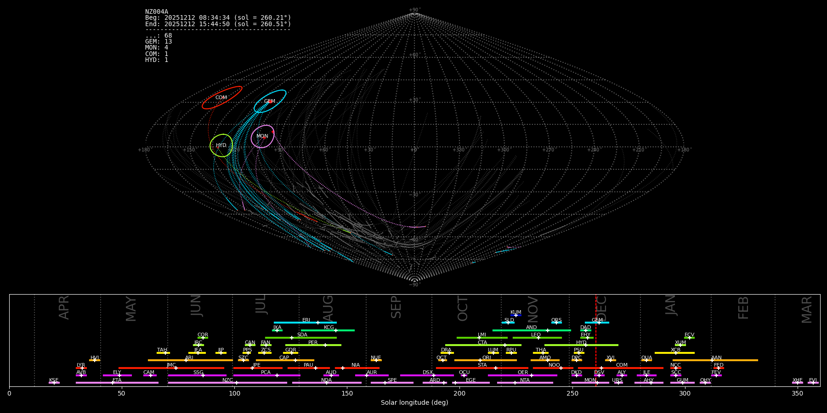
Task: Click the ORI orange shower bar
Action: click(486, 360)
